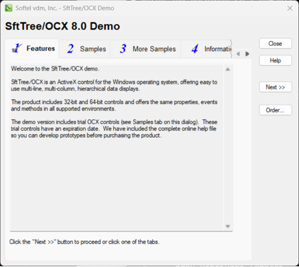Viewport: 299px width, 267px height.
Task: Click the blue number 4 icon
Action: tap(195, 49)
